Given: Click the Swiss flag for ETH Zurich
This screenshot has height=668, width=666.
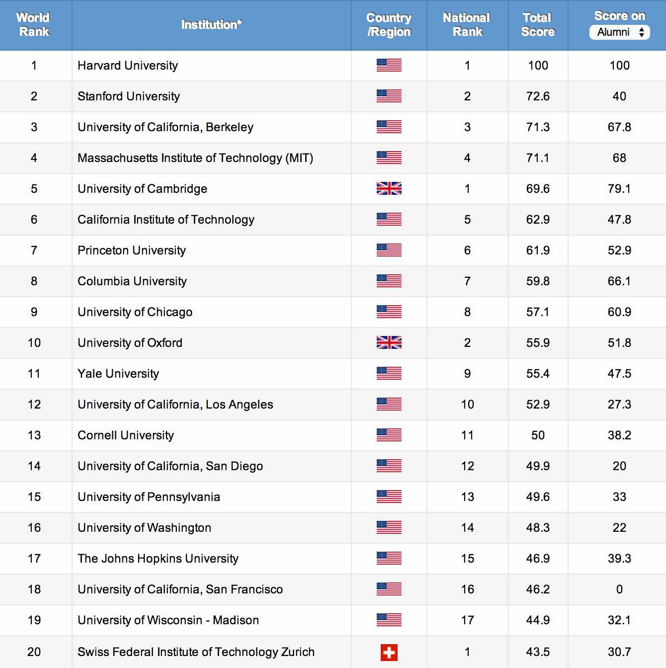Looking at the screenshot, I should 389,653.
